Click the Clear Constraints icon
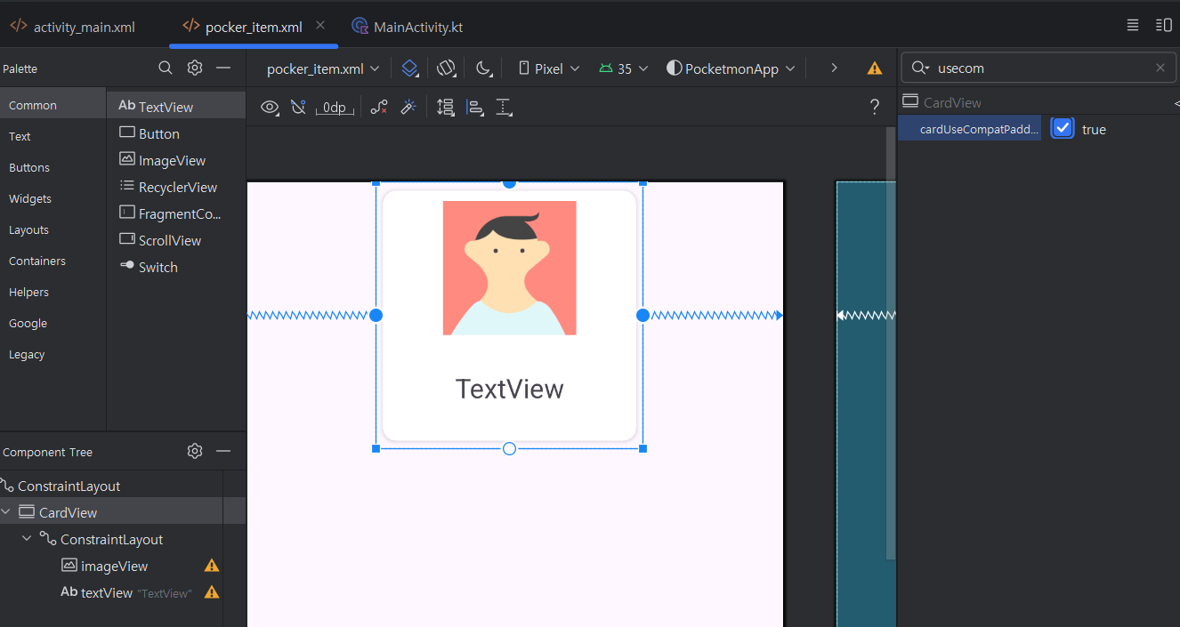The width and height of the screenshot is (1180, 627). coord(379,108)
